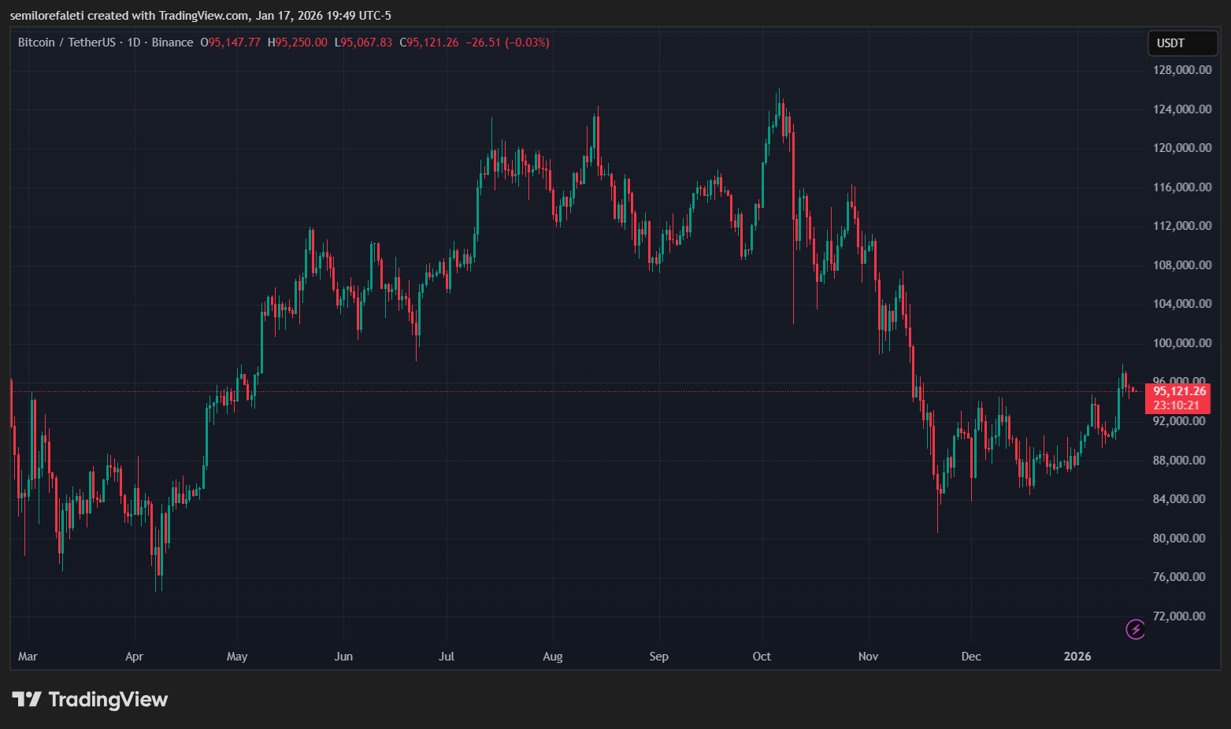1231x729 pixels.
Task: Click the close price C95,121.26 value
Action: [429, 43]
